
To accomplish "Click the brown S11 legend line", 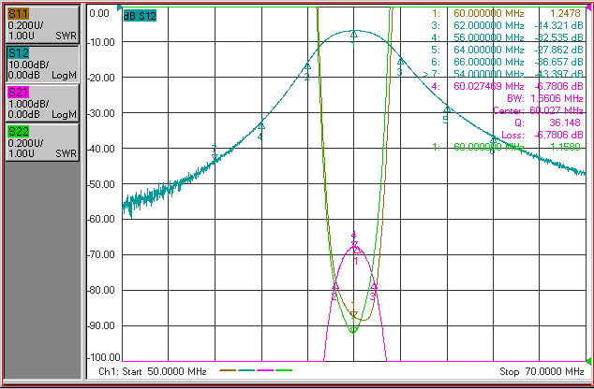I will (x=228, y=370).
